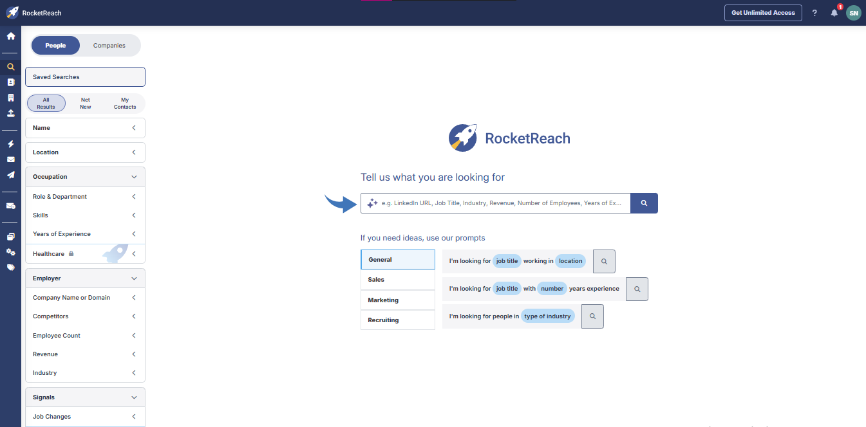Image resolution: width=866 pixels, height=427 pixels.
Task: Expand the Skills filter
Action: point(85,215)
